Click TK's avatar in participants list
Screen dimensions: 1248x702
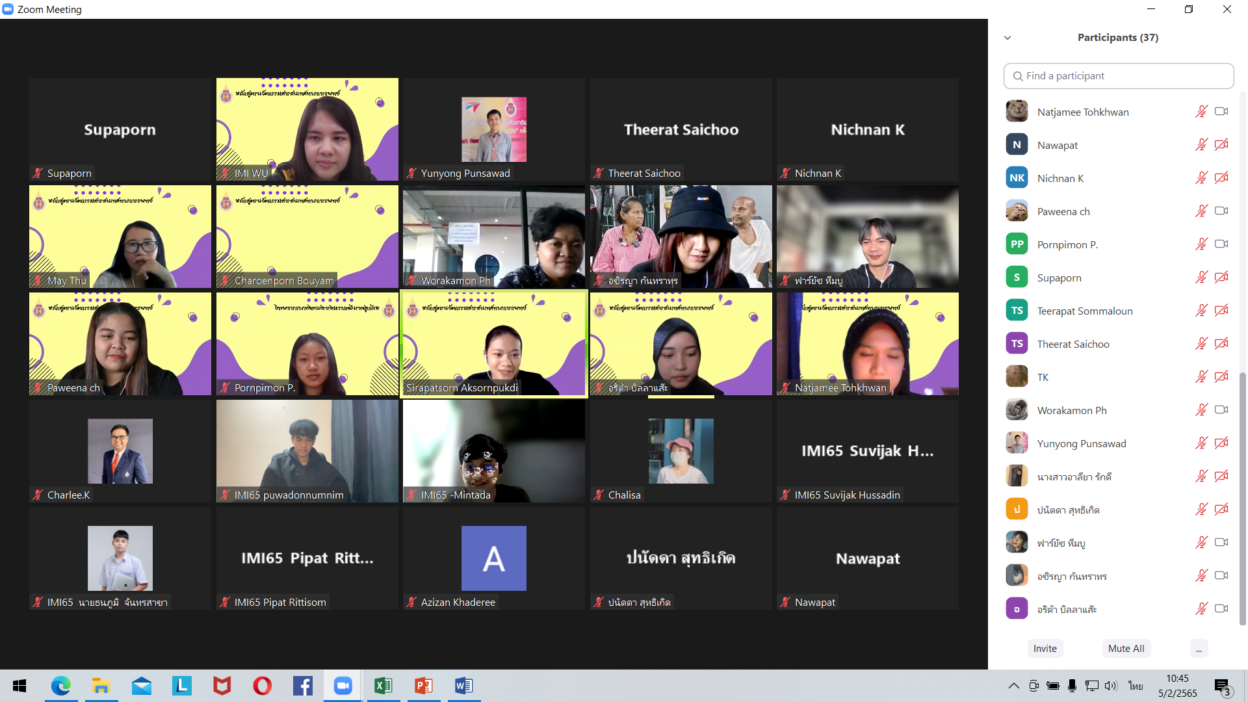1017,377
